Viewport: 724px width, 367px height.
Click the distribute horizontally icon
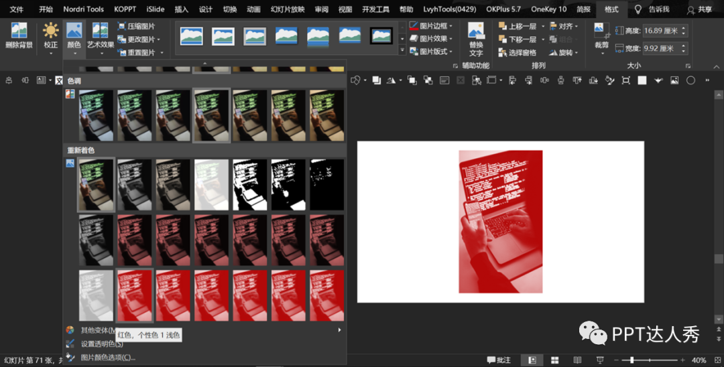click(544, 80)
